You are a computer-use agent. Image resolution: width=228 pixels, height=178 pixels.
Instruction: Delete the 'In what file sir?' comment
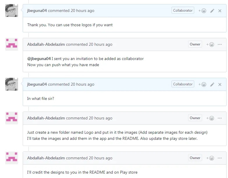point(220,84)
